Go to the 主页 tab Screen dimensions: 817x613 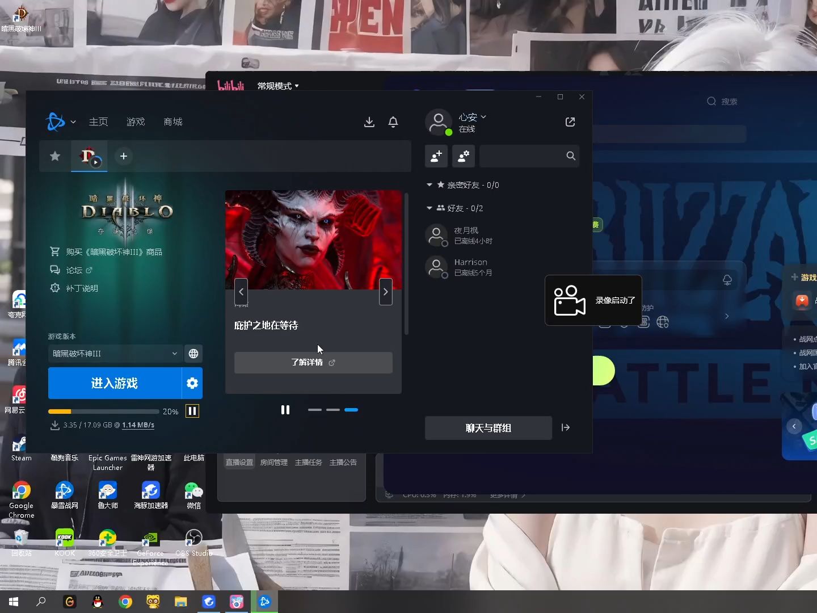98,121
